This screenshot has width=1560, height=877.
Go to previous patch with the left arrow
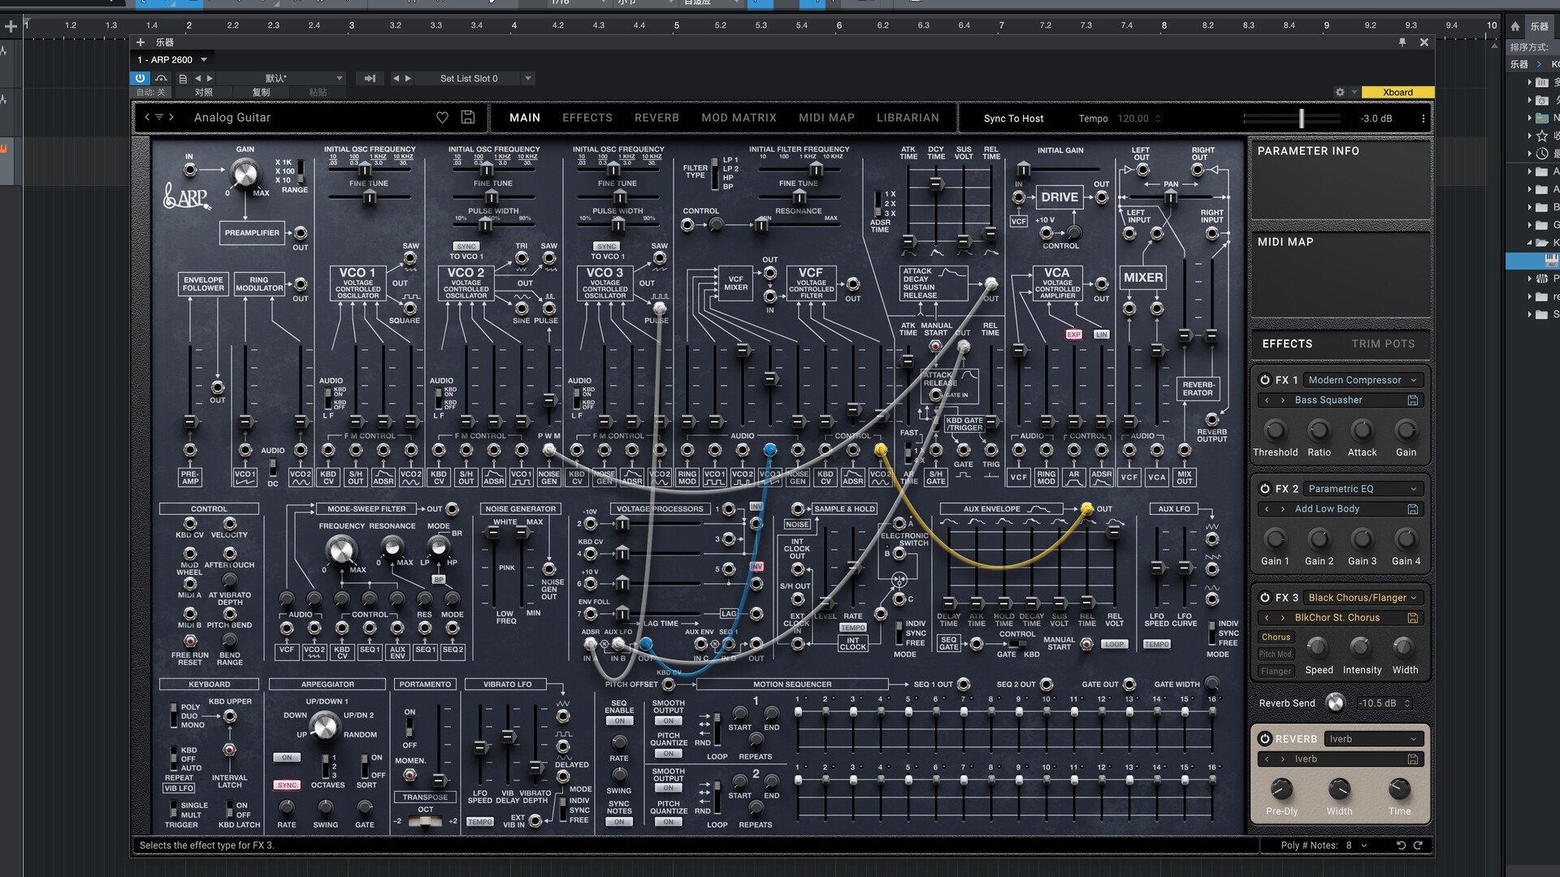(x=146, y=117)
